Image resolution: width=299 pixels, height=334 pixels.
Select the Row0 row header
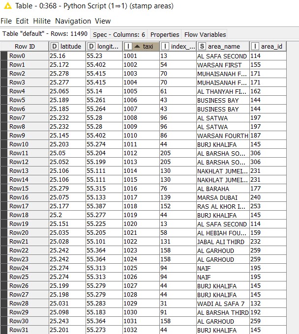(28, 56)
